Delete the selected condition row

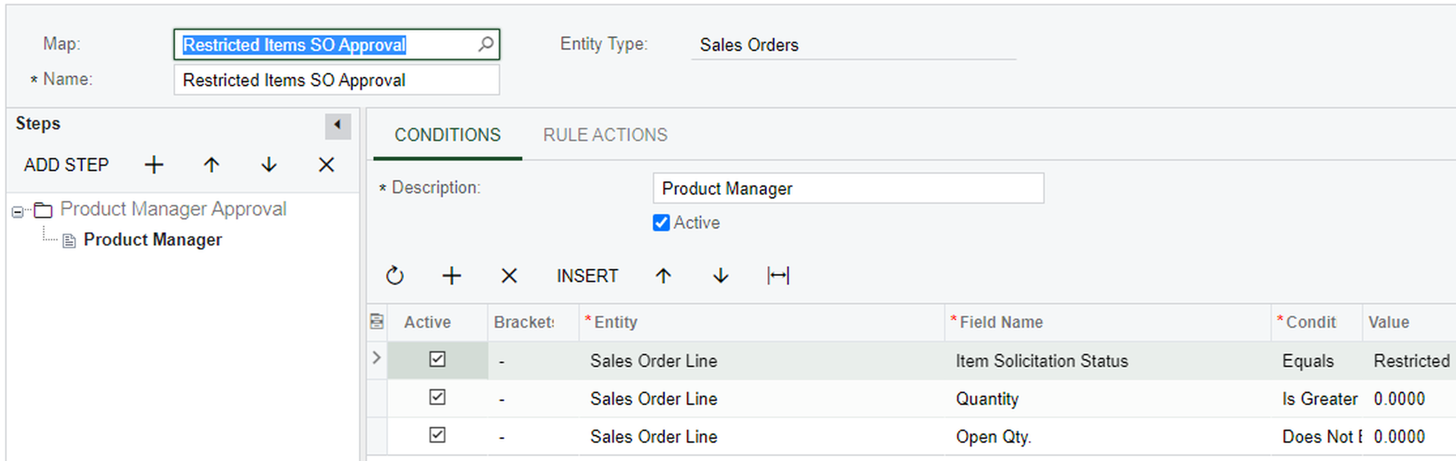(x=509, y=276)
